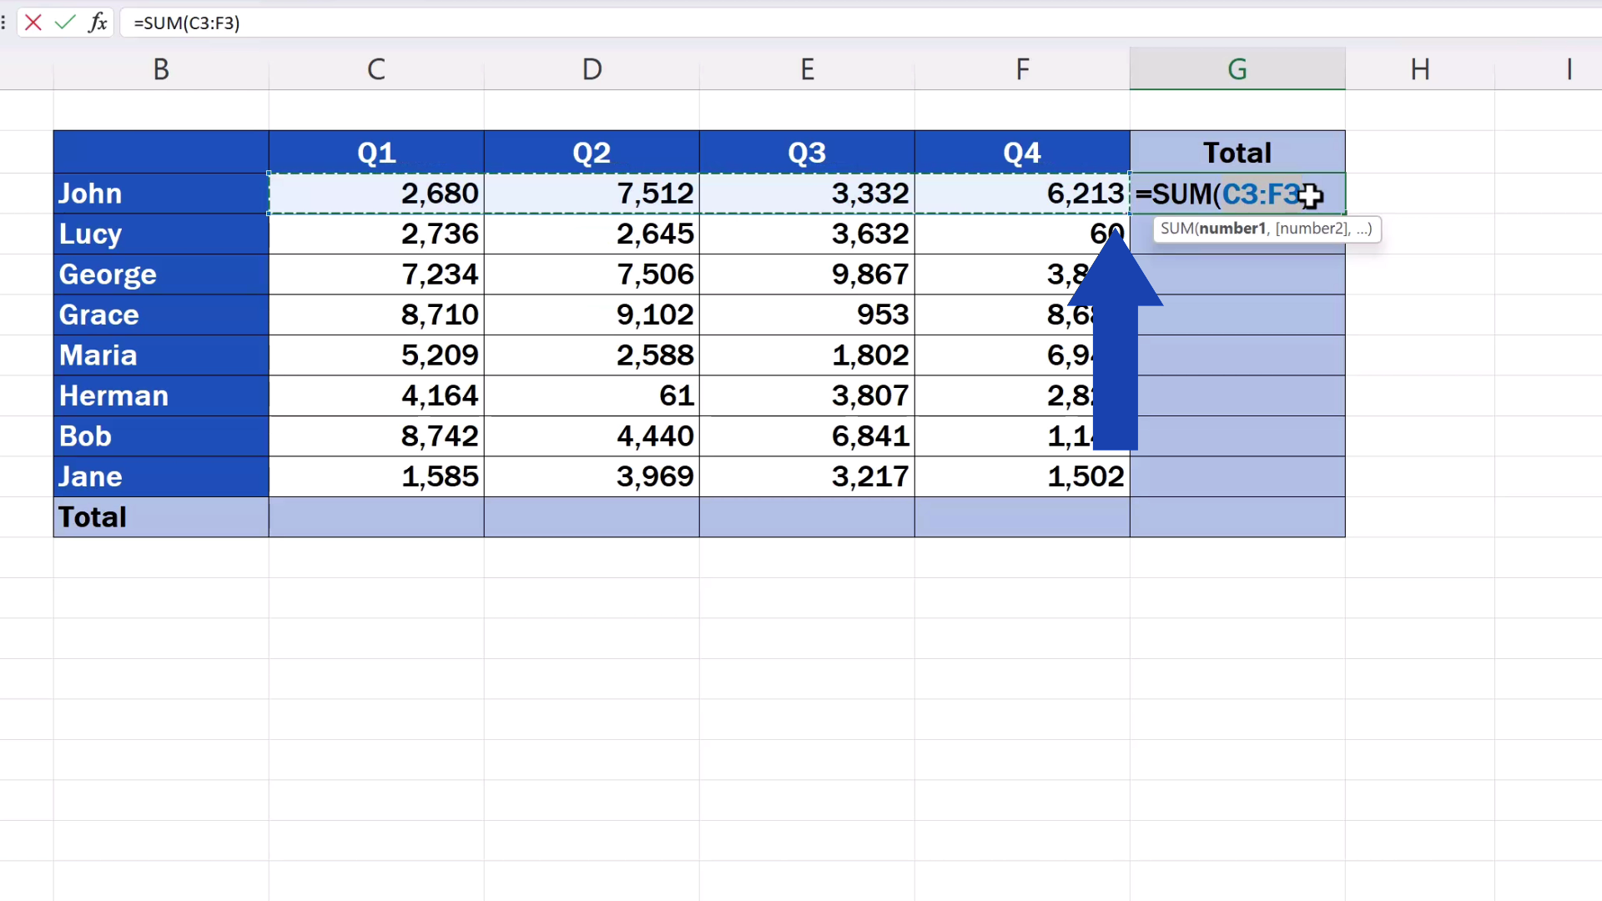Open the Insert Function fx icon
The width and height of the screenshot is (1602, 901).
click(x=98, y=23)
